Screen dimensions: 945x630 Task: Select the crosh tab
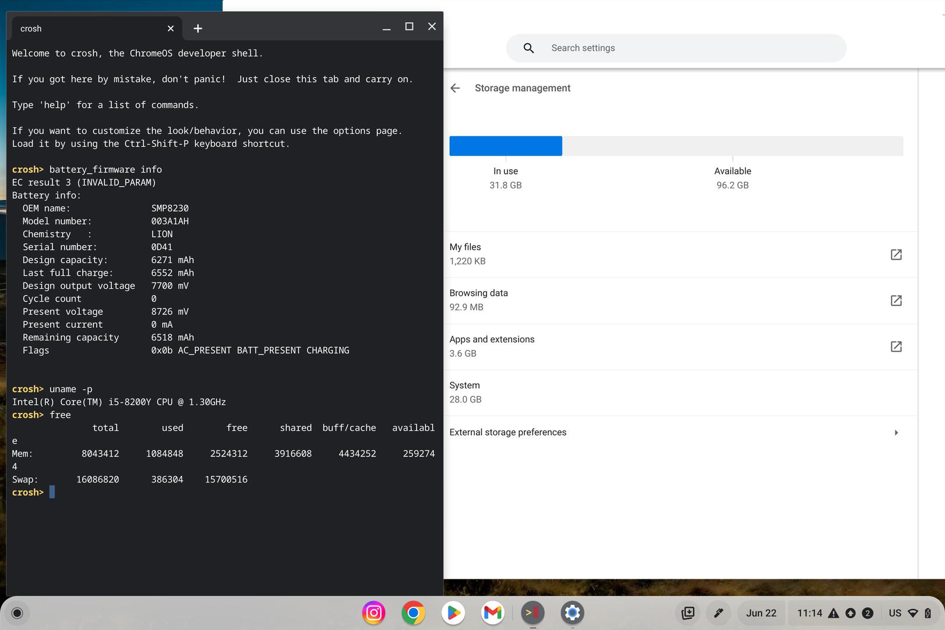click(x=87, y=29)
